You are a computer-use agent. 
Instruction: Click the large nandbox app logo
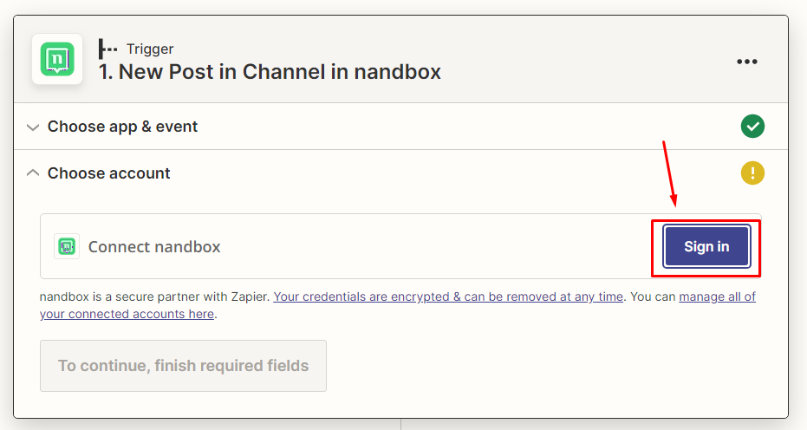57,59
